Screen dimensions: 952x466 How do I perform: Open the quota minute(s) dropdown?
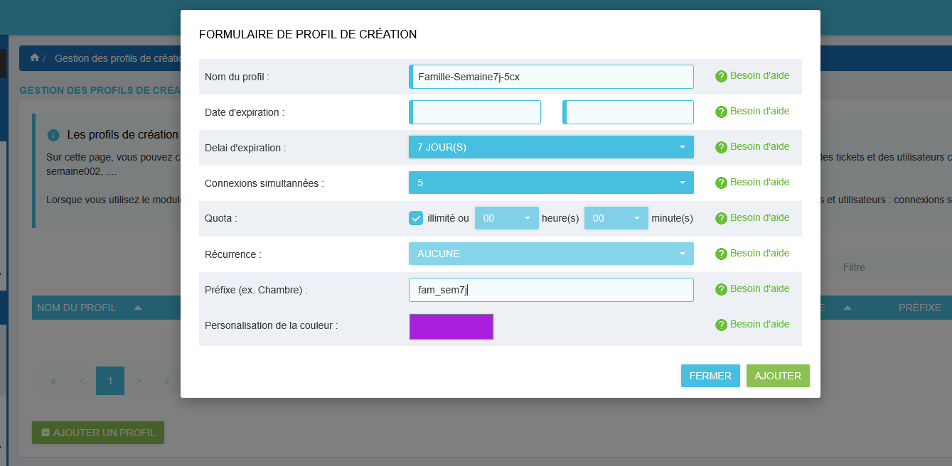point(616,218)
